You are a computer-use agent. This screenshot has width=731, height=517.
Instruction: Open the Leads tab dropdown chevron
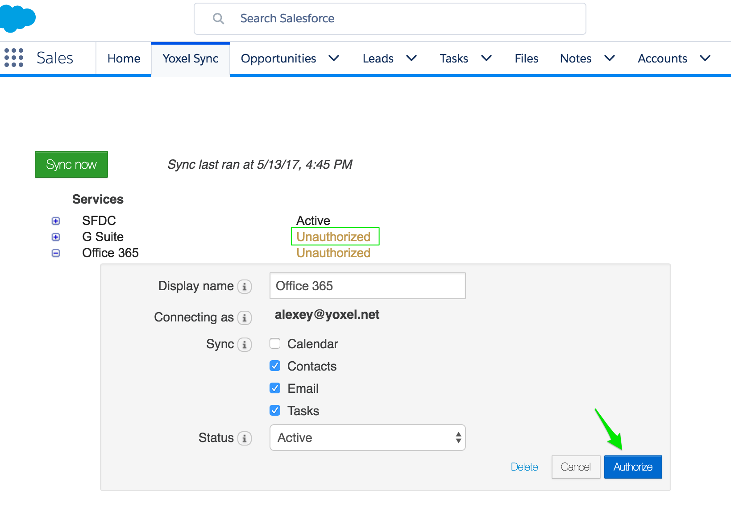point(411,58)
